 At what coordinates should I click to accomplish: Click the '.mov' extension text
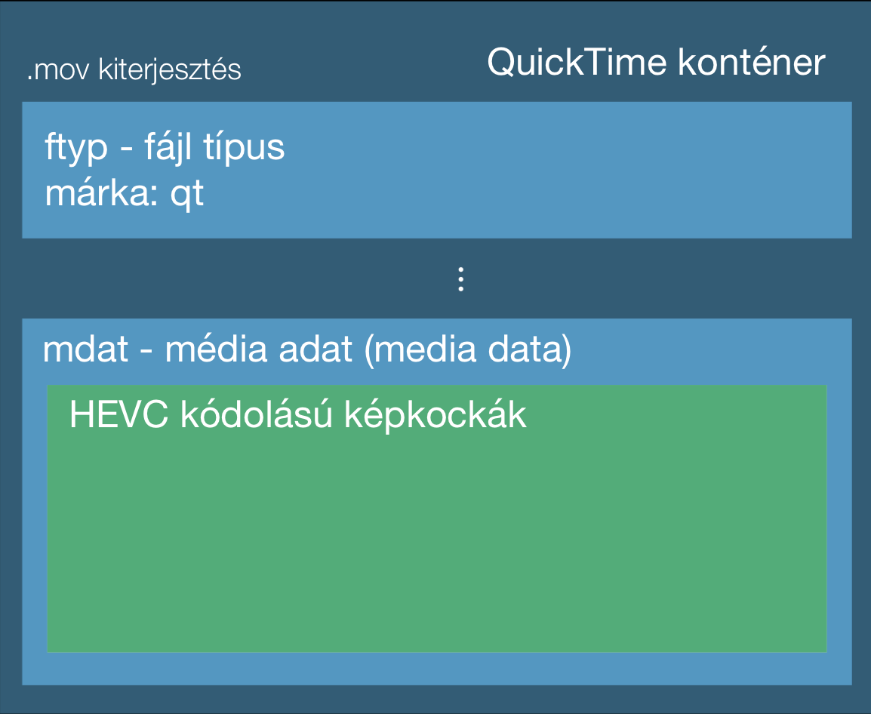coord(58,71)
